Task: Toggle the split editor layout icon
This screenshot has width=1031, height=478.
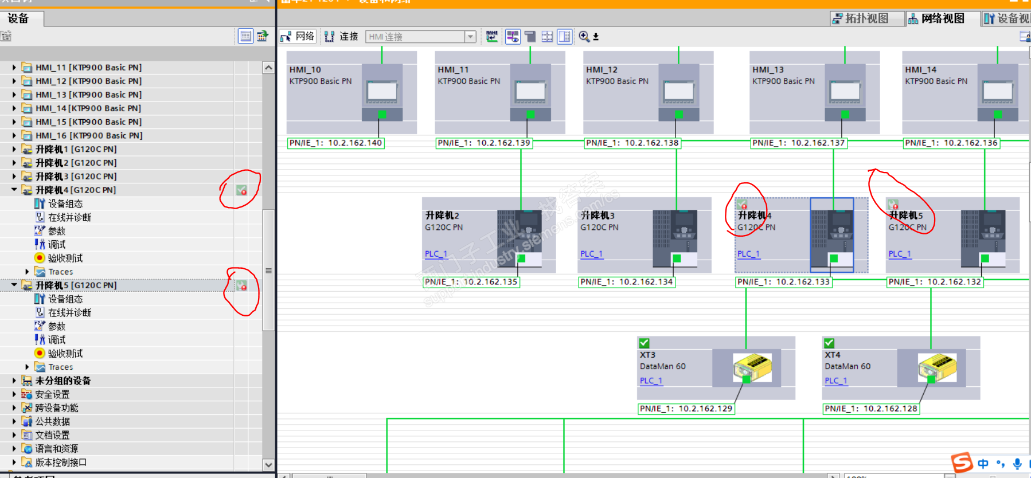Action: [x=565, y=37]
